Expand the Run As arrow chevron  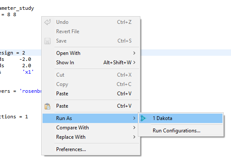tap(134, 118)
